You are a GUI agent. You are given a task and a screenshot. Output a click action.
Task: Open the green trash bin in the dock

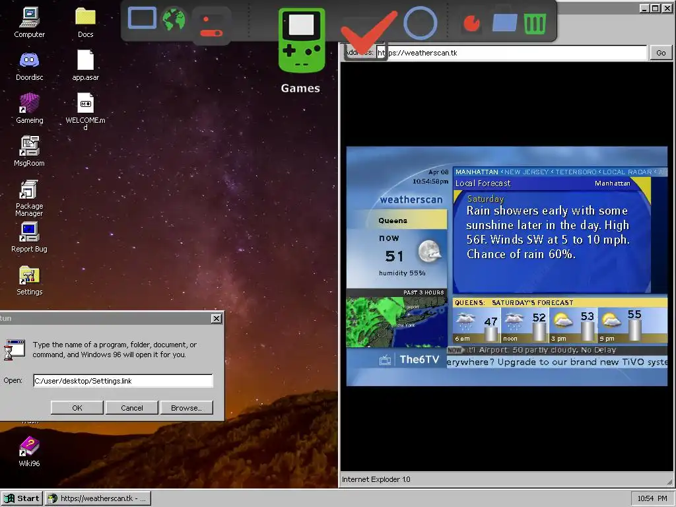[535, 23]
